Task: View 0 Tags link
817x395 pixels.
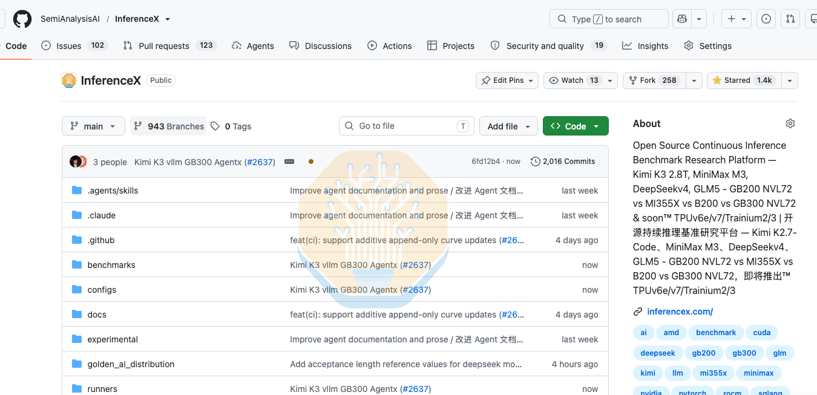Action: click(x=231, y=126)
